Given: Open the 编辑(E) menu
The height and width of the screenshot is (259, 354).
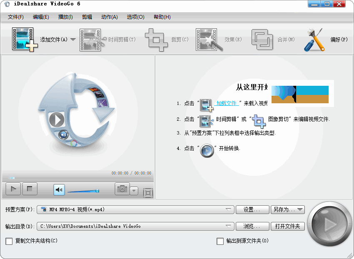Looking at the screenshot, I should [41, 17].
